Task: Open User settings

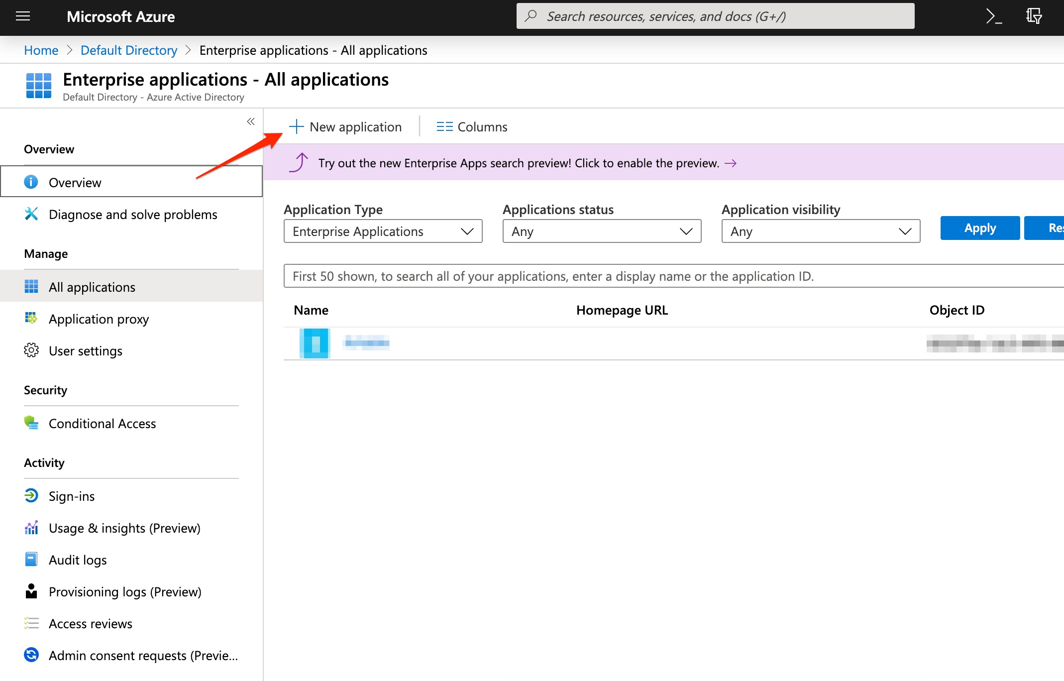Action: [131, 350]
